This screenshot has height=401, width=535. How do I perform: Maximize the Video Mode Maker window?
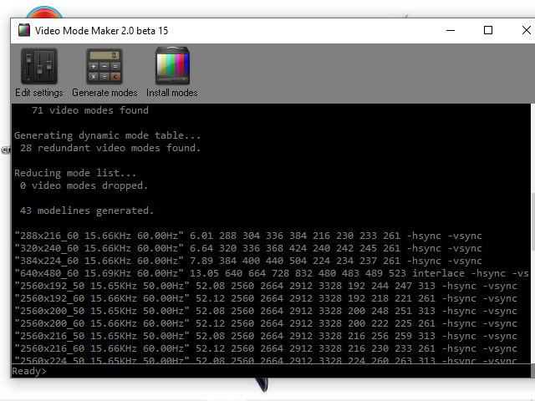(488, 31)
